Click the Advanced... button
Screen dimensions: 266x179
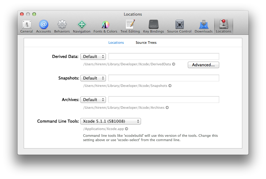click(204, 65)
